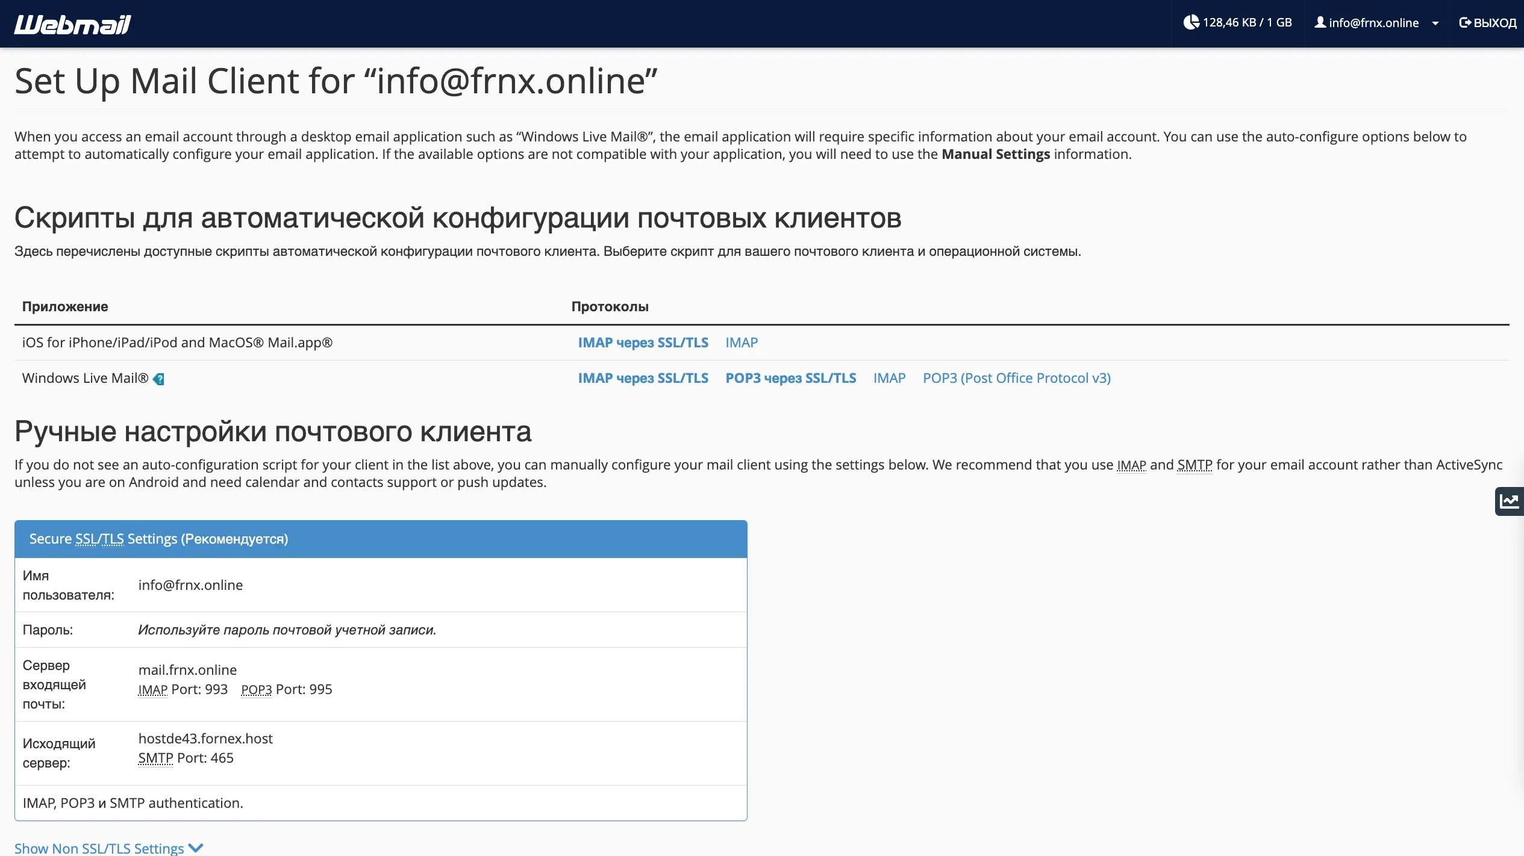Viewport: 1524px width, 856px height.
Task: Click the Webmail logo
Action: 71,23
